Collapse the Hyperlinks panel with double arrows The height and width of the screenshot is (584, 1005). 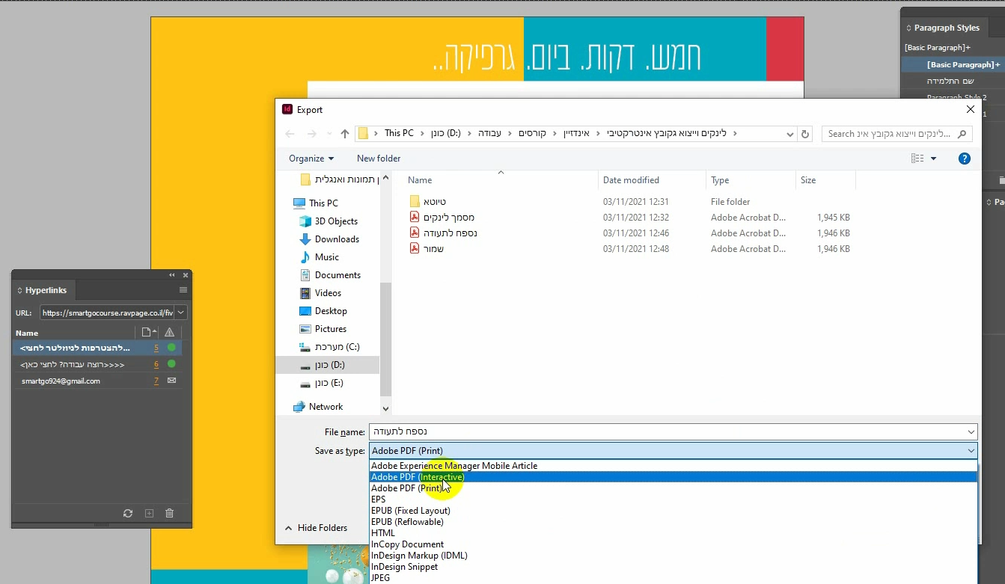tap(171, 274)
